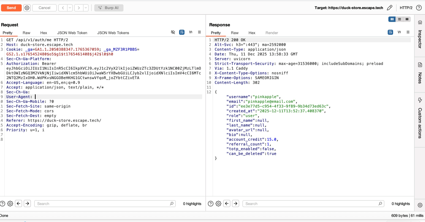Click the eye icon to reveal hidden characters
The width and height of the screenshot is (425, 222).
pos(173,32)
